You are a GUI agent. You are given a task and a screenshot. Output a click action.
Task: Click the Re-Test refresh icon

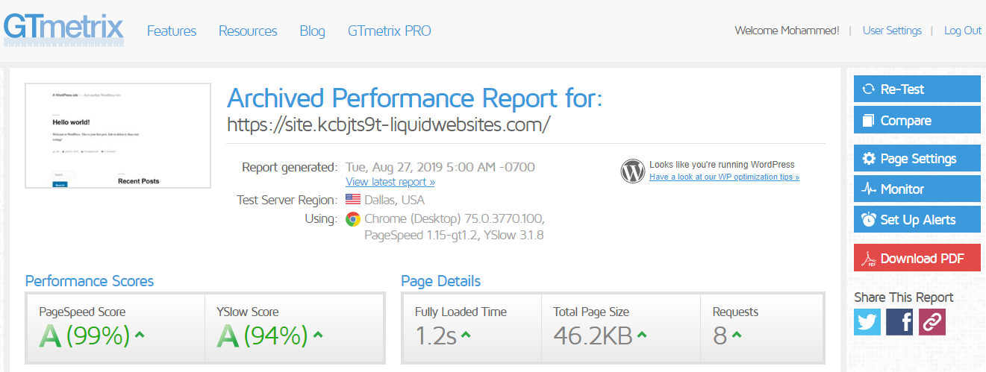[868, 89]
